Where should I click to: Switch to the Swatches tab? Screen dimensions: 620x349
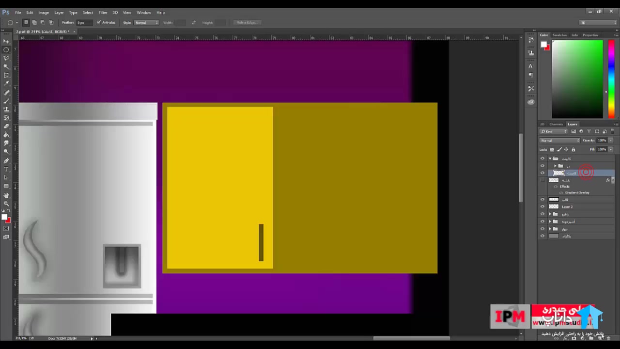[559, 35]
